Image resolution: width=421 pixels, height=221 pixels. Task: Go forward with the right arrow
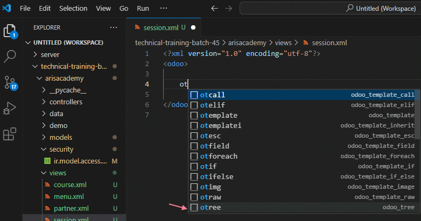pyautogui.click(x=228, y=8)
